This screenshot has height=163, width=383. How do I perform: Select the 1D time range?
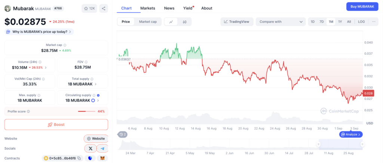click(x=313, y=22)
